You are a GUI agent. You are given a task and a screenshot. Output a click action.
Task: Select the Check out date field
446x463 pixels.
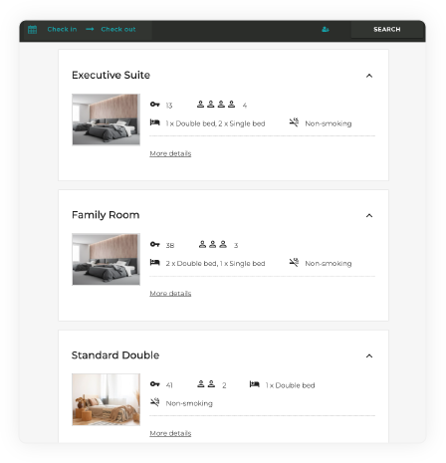click(x=118, y=29)
